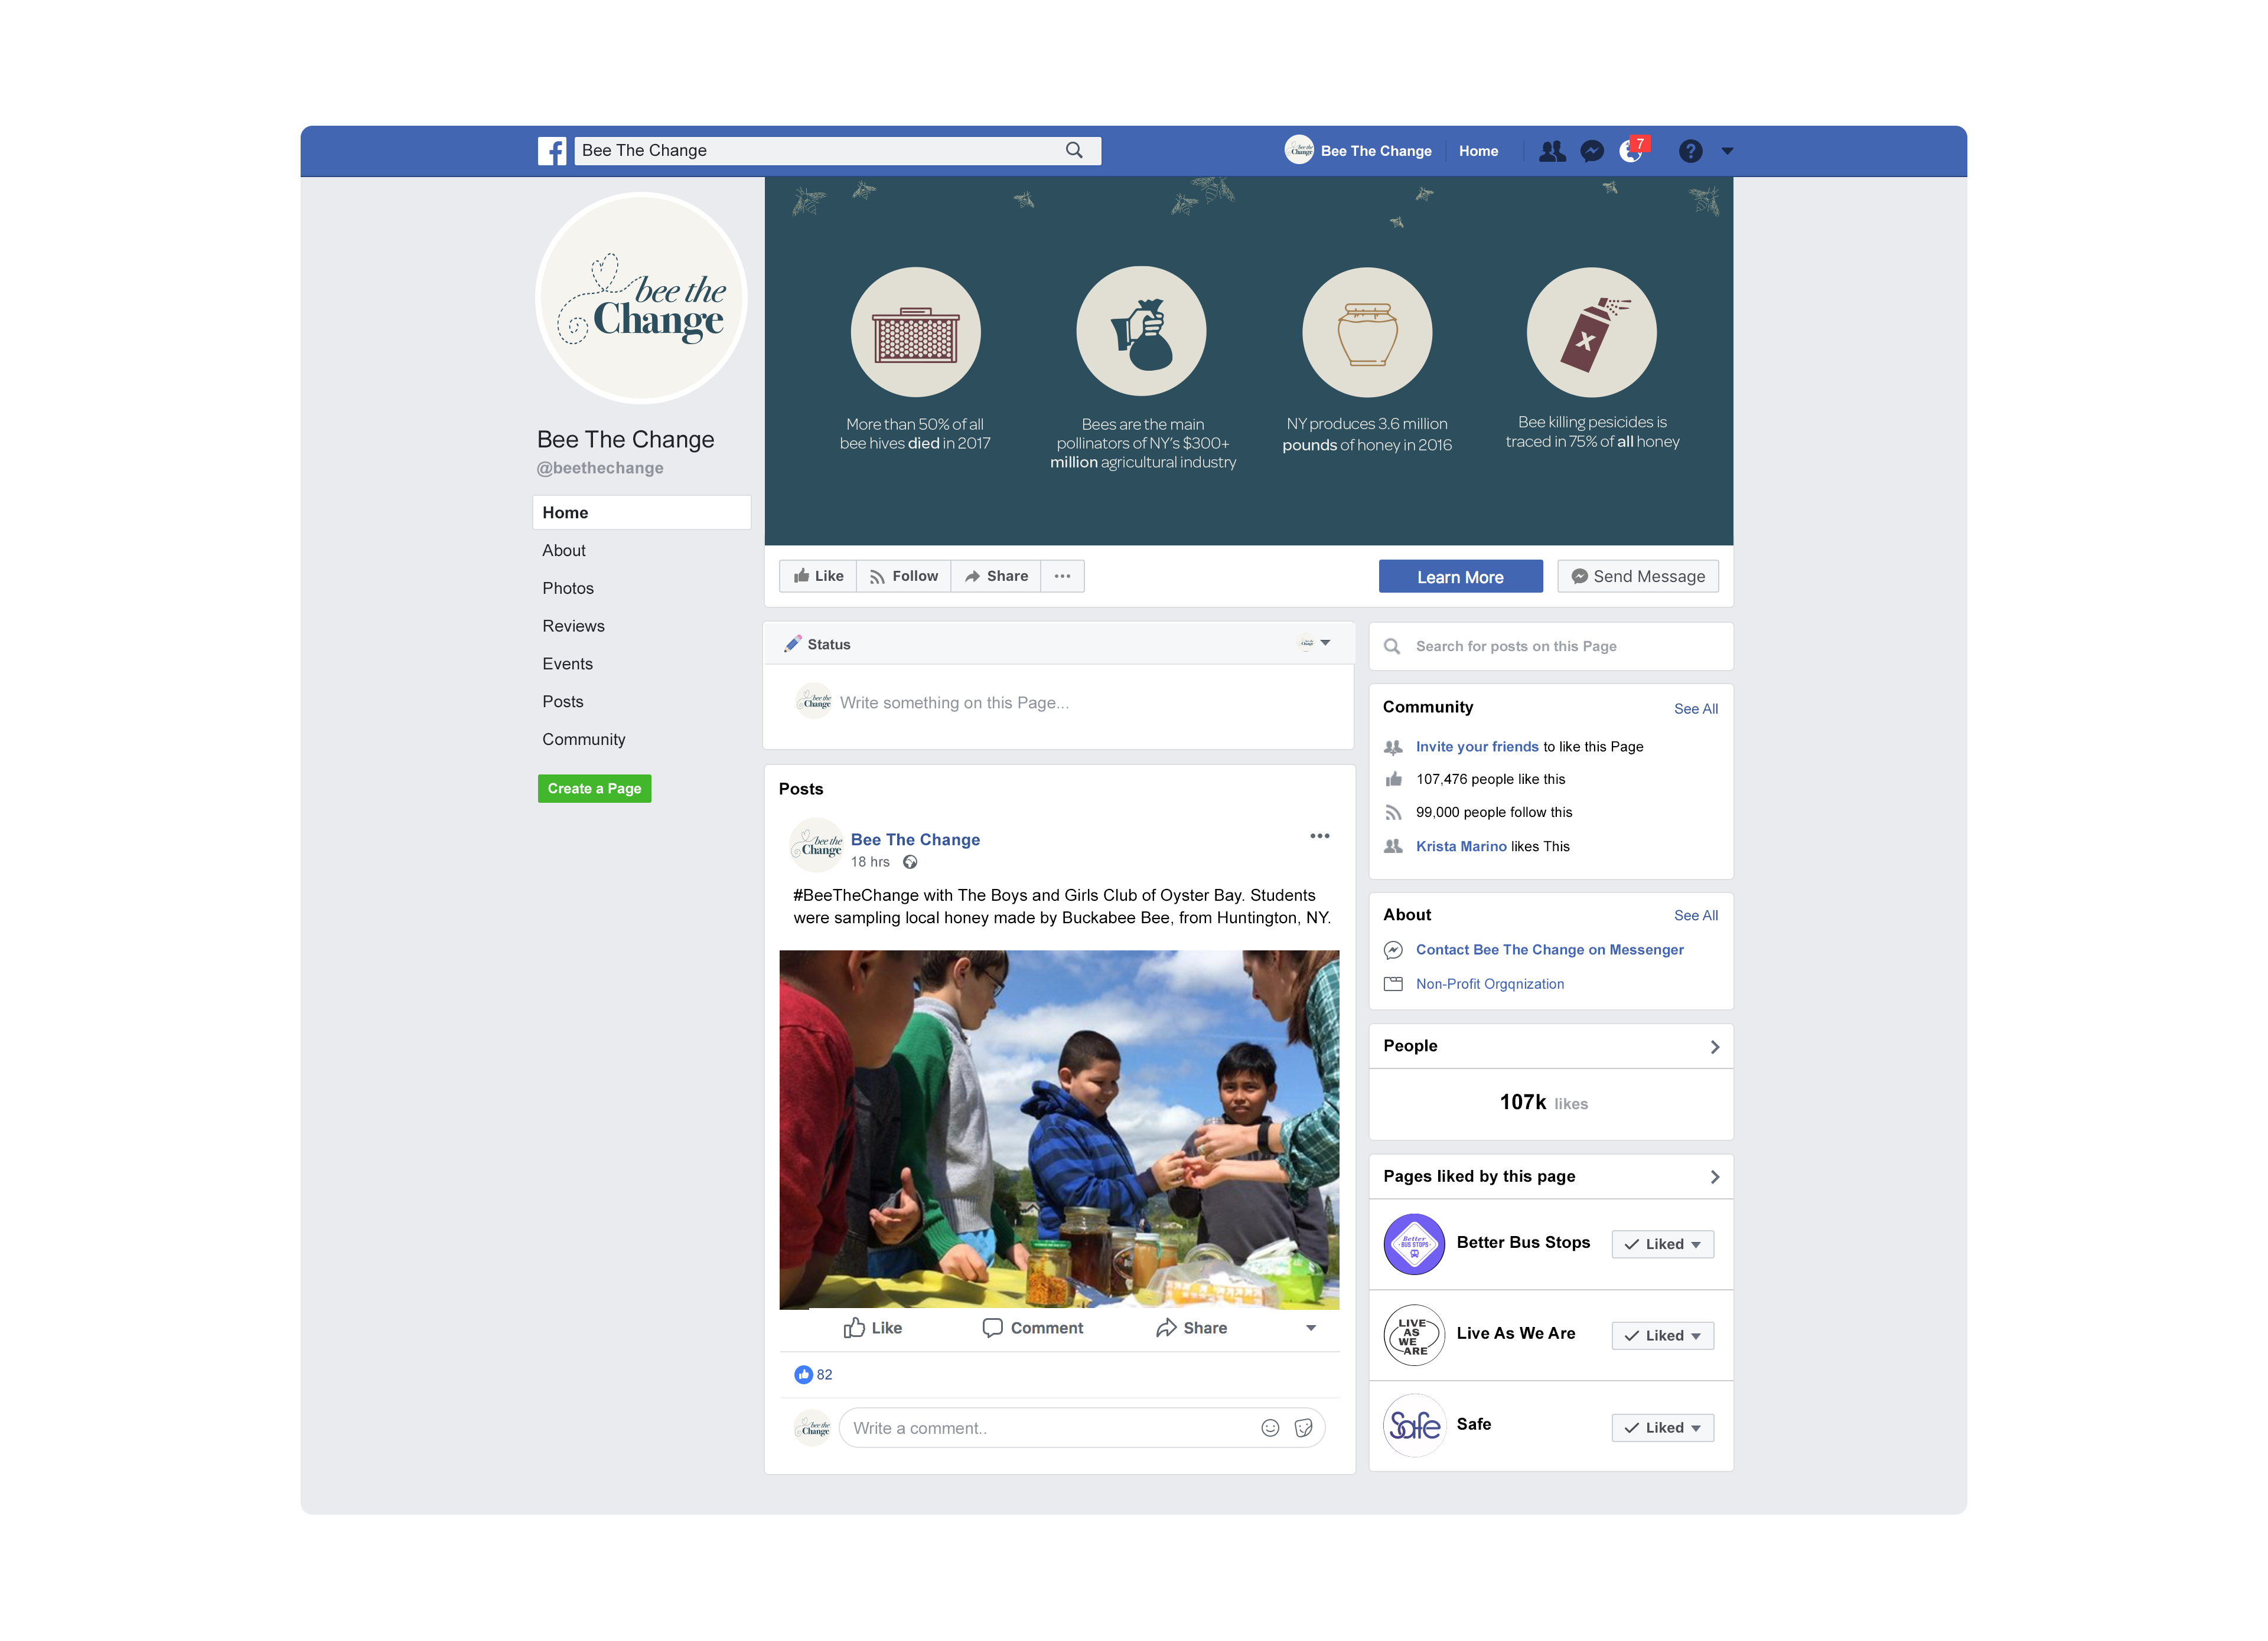The width and height of the screenshot is (2268, 1641).
Task: Open Live As We Are page logo
Action: (1414, 1336)
